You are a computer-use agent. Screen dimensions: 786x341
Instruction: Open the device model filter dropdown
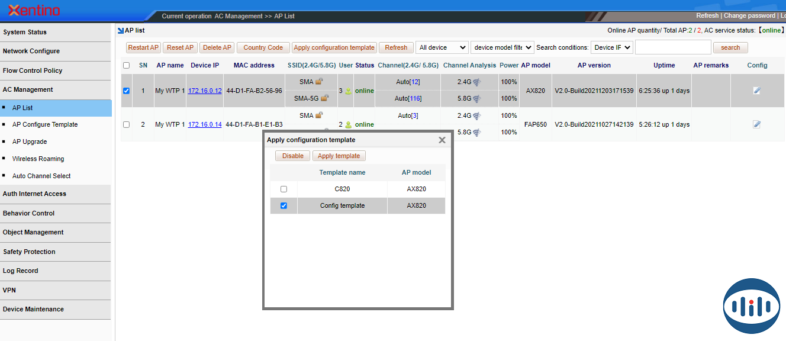pyautogui.click(x=502, y=47)
